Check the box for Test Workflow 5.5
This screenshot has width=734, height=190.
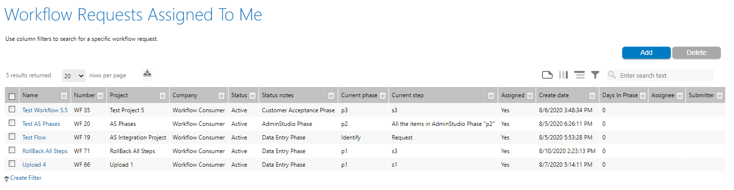(12, 110)
